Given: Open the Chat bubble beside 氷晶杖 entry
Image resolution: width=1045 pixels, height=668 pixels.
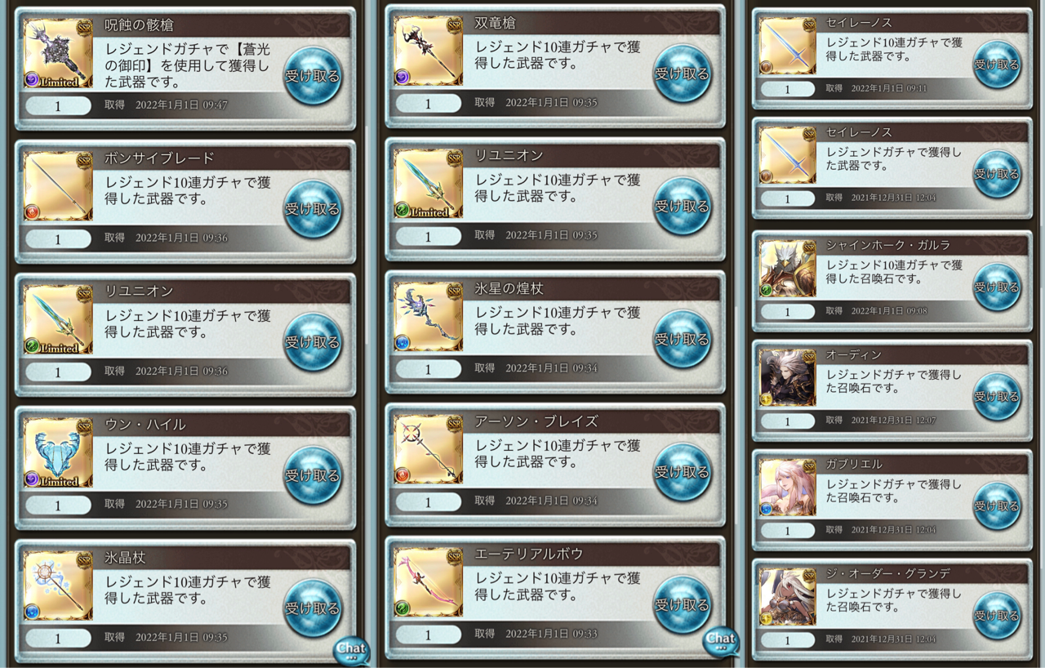Looking at the screenshot, I should pyautogui.click(x=352, y=650).
